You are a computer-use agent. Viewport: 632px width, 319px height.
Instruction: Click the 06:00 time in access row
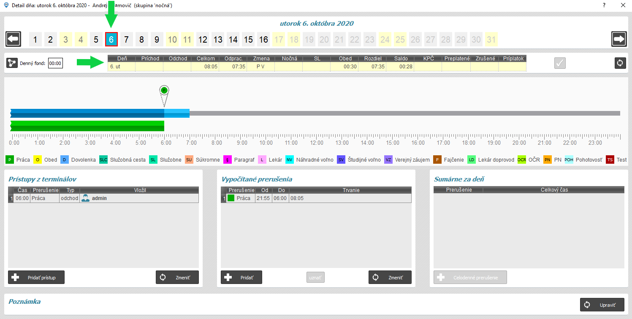(x=22, y=198)
